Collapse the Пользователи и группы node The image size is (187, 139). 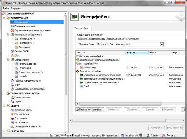(x=4, y=93)
